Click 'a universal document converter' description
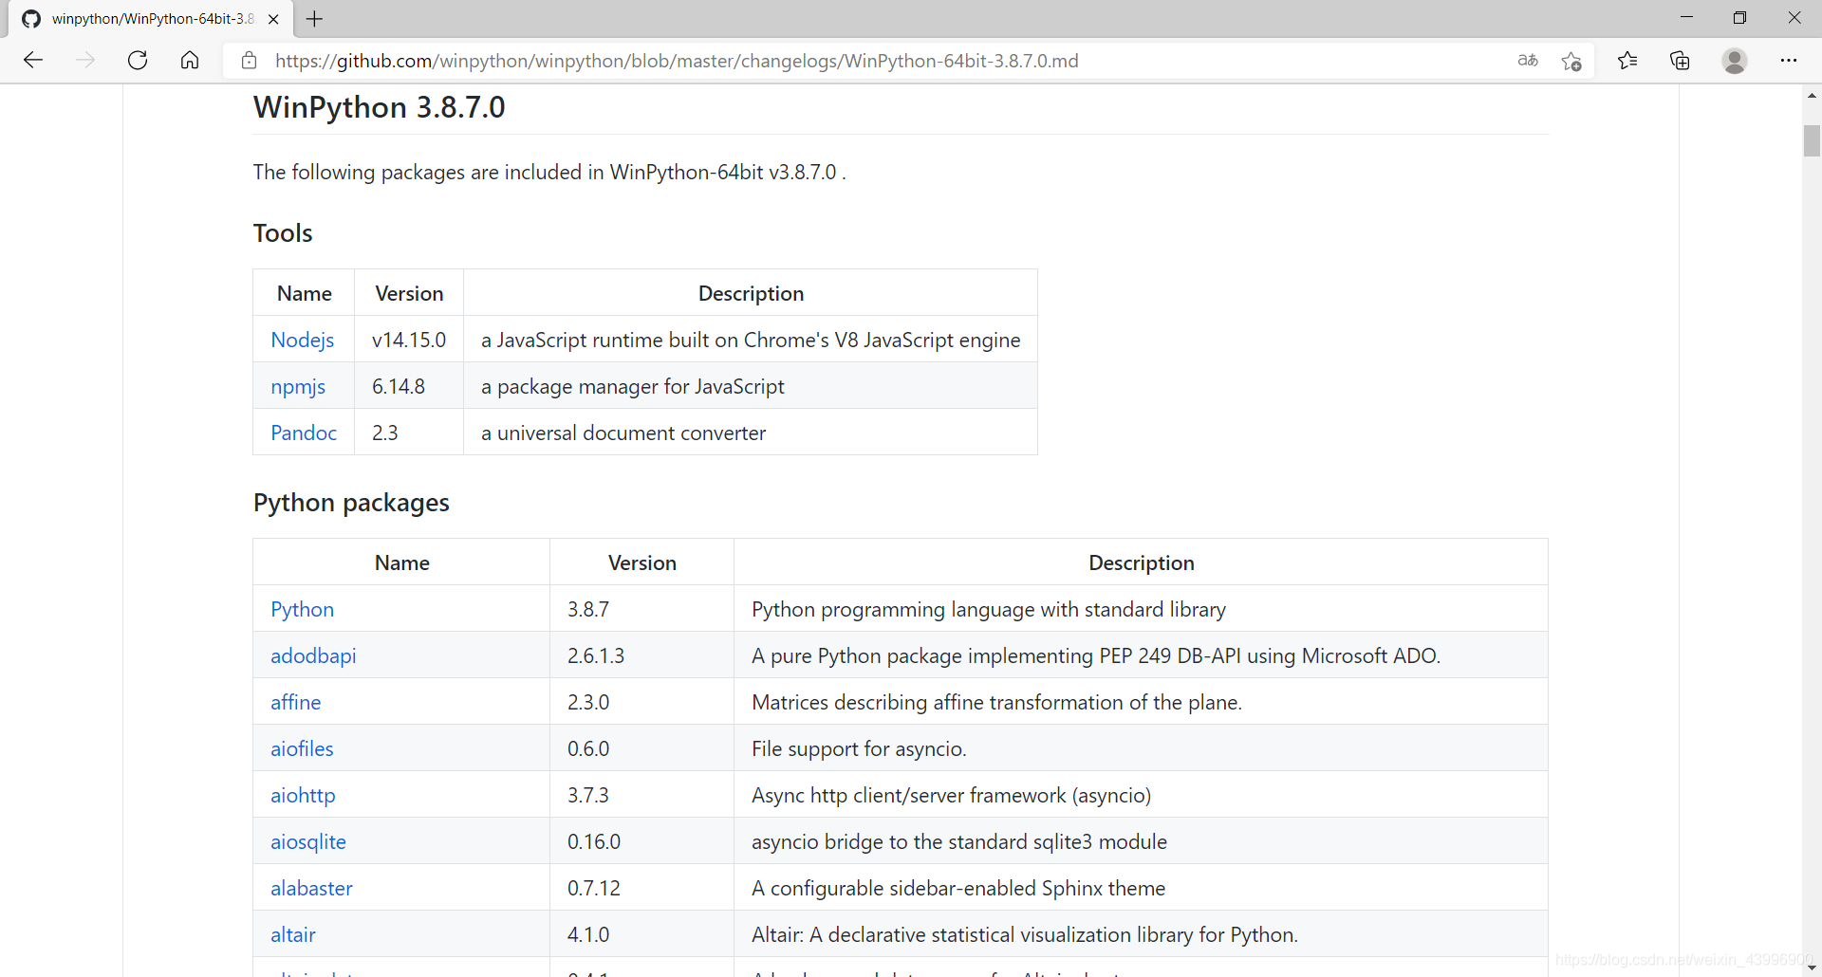This screenshot has height=977, width=1822. coord(623,433)
